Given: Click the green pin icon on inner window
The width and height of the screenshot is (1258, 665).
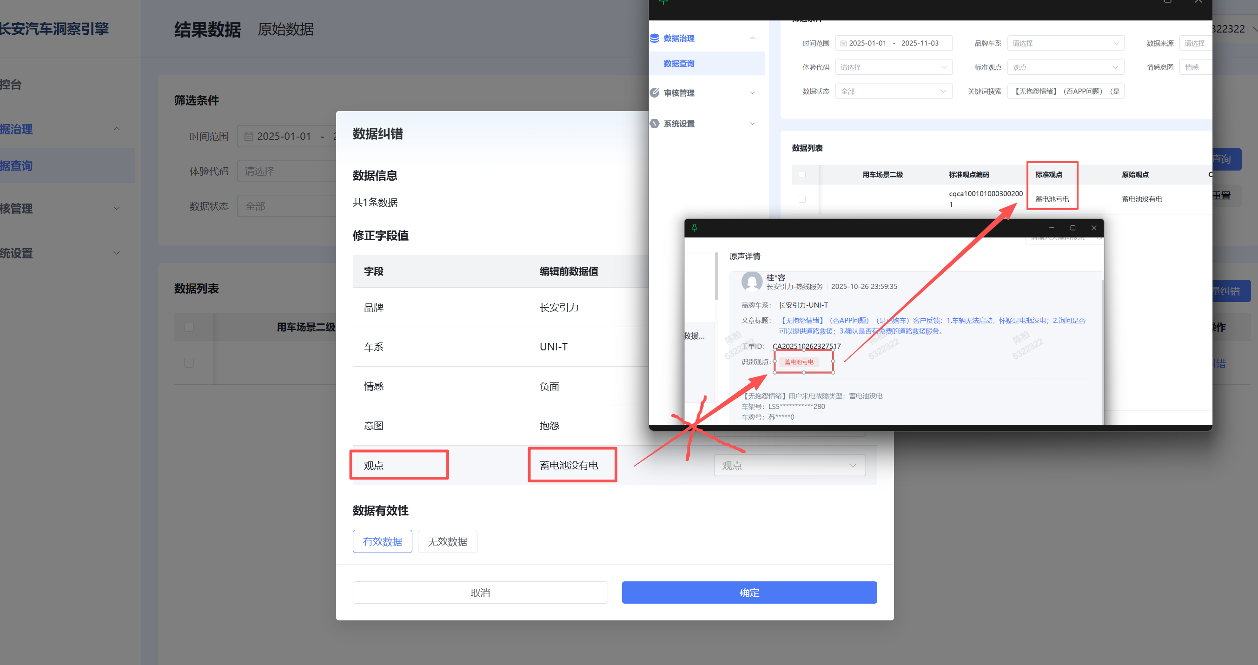Looking at the screenshot, I should tap(694, 228).
